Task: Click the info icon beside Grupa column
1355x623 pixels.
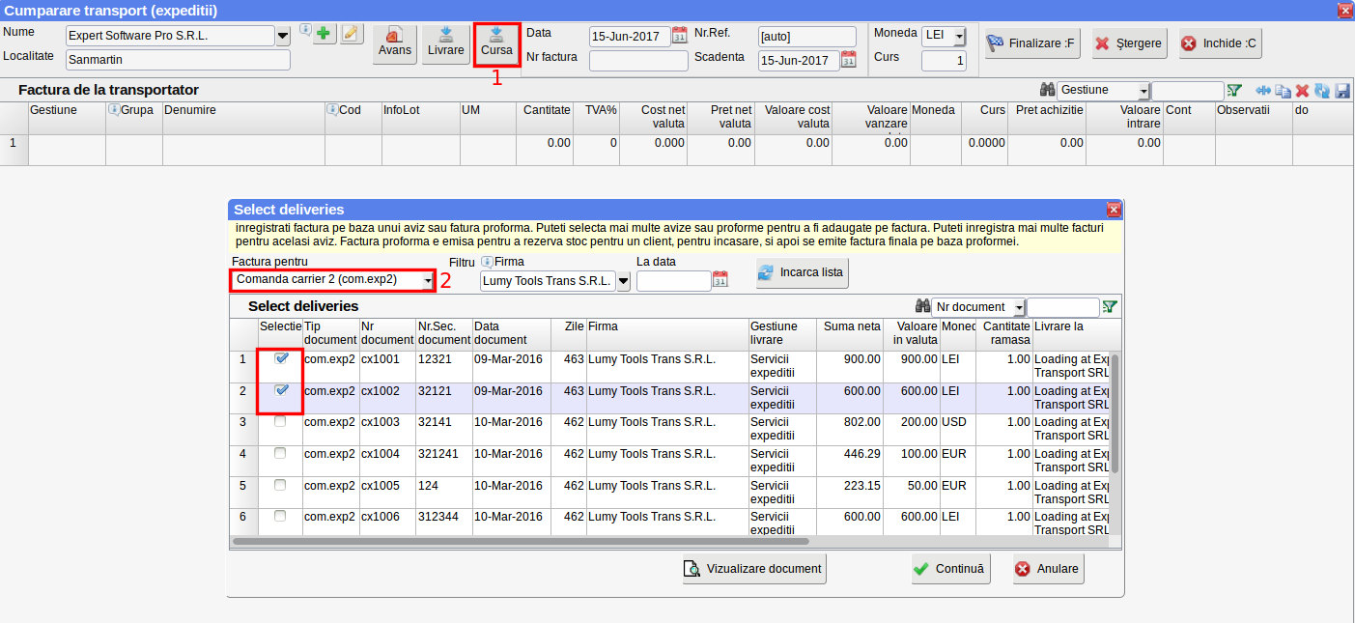Action: pos(113,110)
